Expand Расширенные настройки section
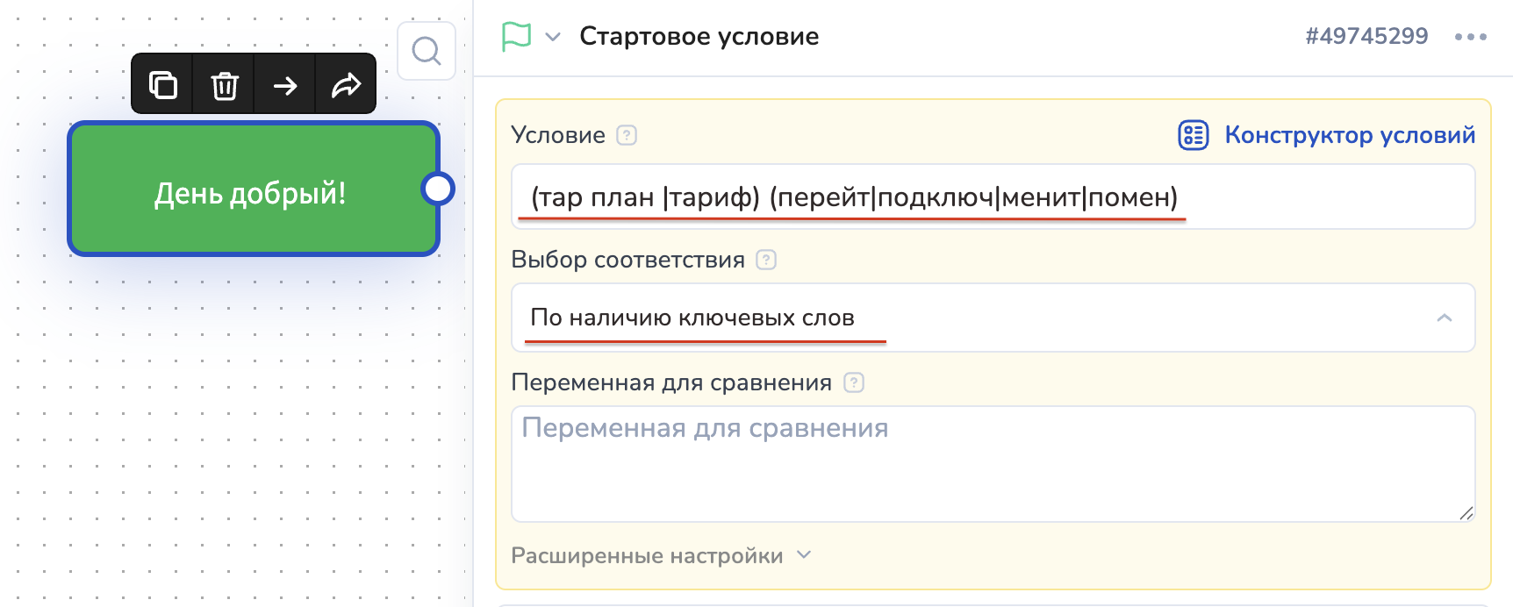Image resolution: width=1513 pixels, height=607 pixels. (x=662, y=556)
